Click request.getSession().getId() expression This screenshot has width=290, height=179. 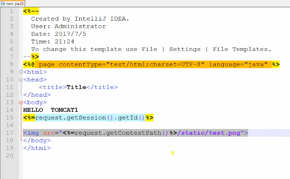click(x=90, y=118)
